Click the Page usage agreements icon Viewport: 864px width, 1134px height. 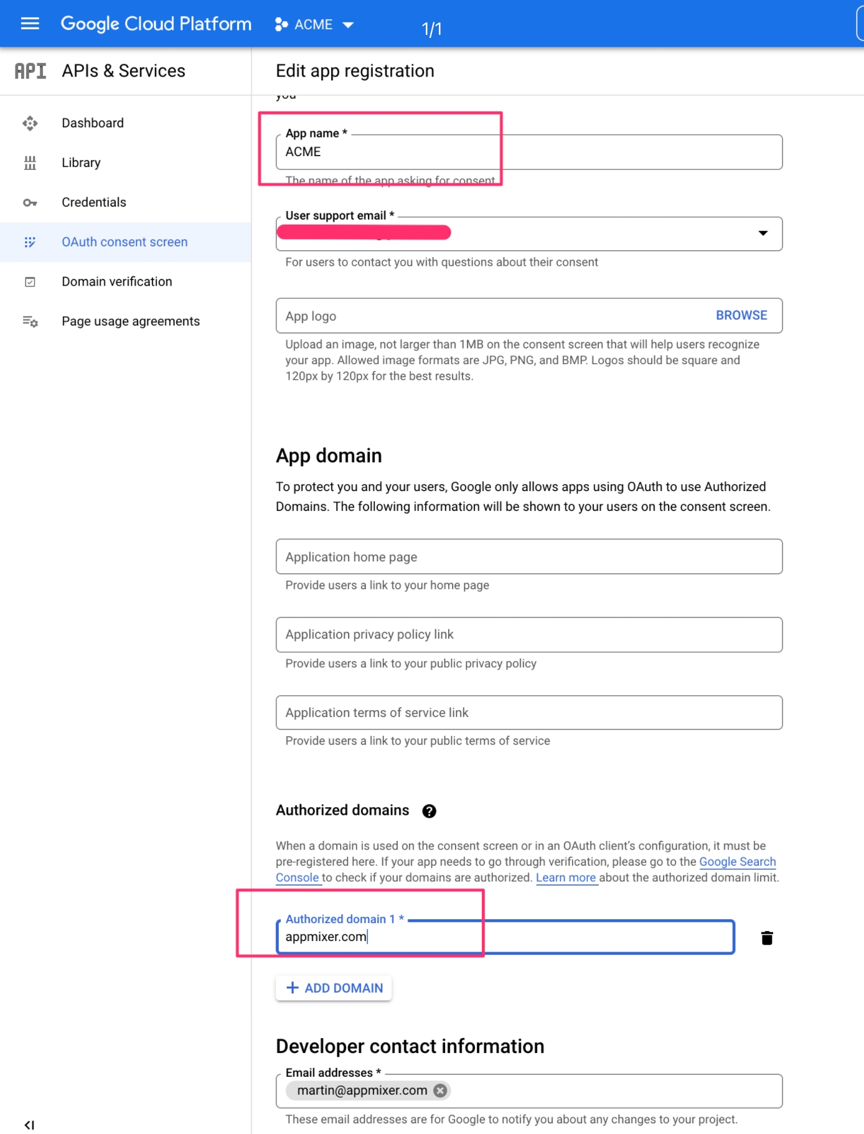[x=30, y=322]
